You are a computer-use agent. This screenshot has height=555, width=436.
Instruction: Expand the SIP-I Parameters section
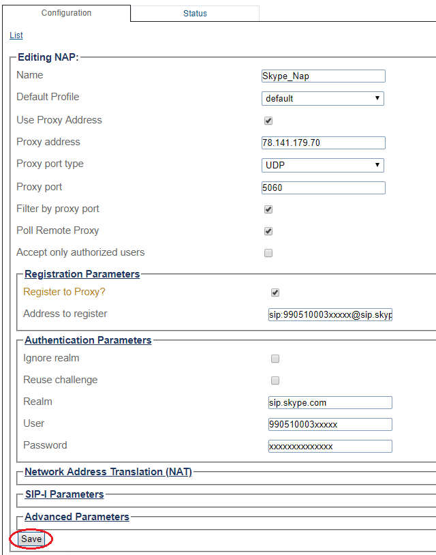[x=64, y=494]
